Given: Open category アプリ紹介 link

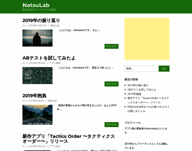Looking at the screenshot, I should 55,146.
